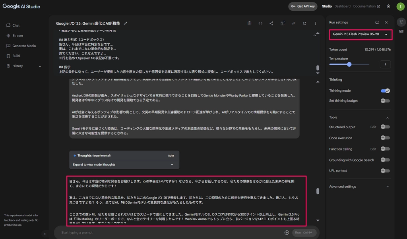This screenshot has height=239, width=407.
Task: Toggle the Code execution switch
Action: pos(385,138)
